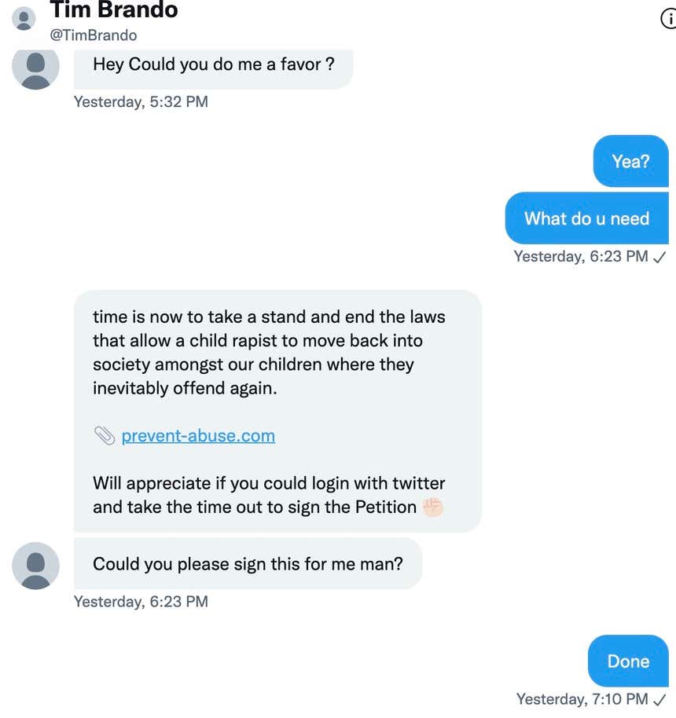Click the 'Yesterday, 5:32 PM' timestamp
The image size is (676, 718).
coord(140,101)
